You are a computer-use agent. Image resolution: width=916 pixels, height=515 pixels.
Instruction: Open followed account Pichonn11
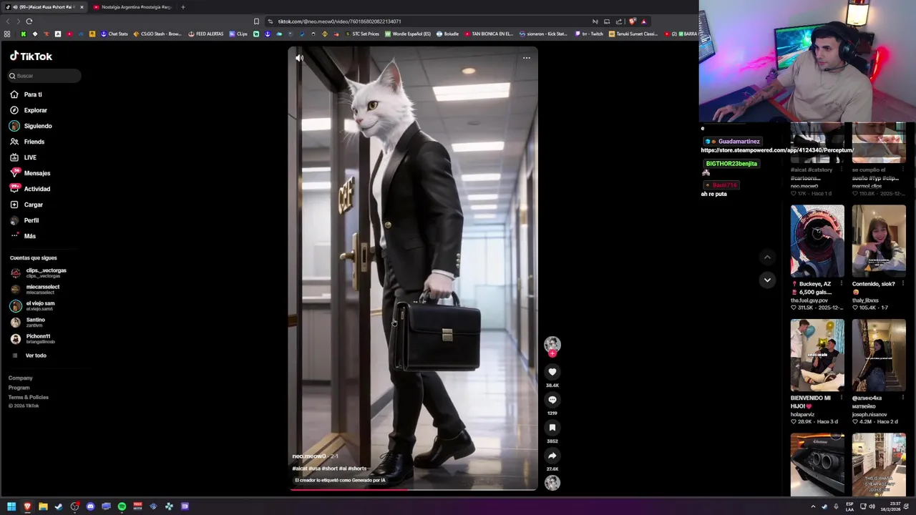(33, 338)
